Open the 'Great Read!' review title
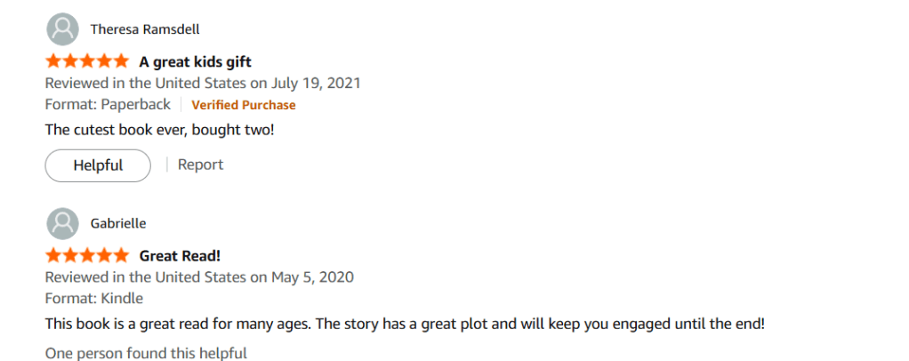Screen dimensions: 909x361 point(180,256)
